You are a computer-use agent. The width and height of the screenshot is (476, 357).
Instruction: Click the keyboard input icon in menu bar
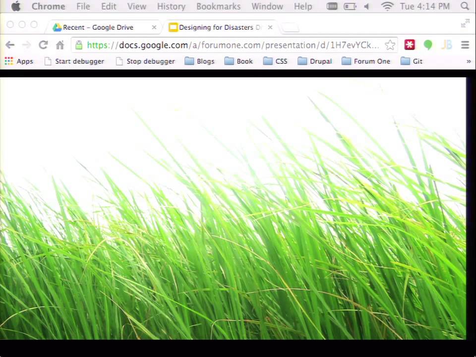(x=332, y=6)
